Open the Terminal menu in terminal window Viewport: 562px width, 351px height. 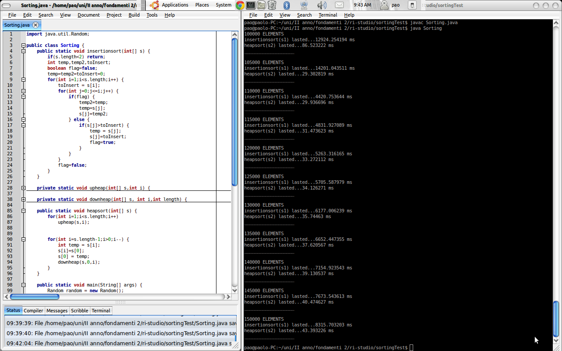pyautogui.click(x=328, y=15)
